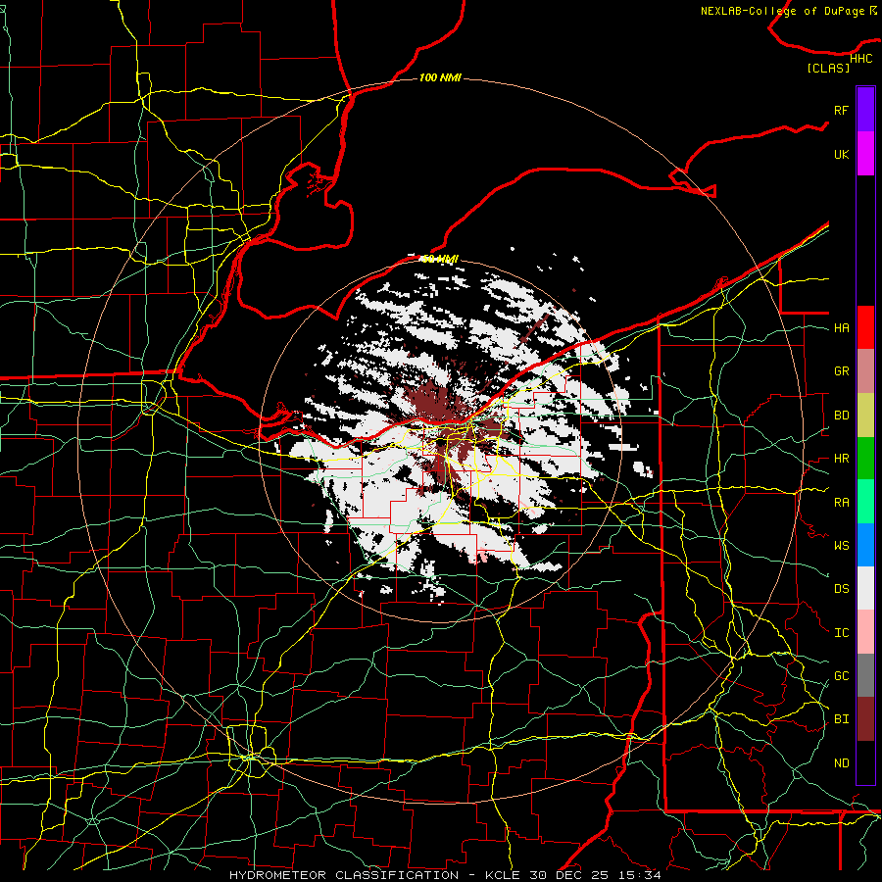The height and width of the screenshot is (882, 882).
Task: Select the BD yellow-olive legend swatch
Action: (x=865, y=416)
